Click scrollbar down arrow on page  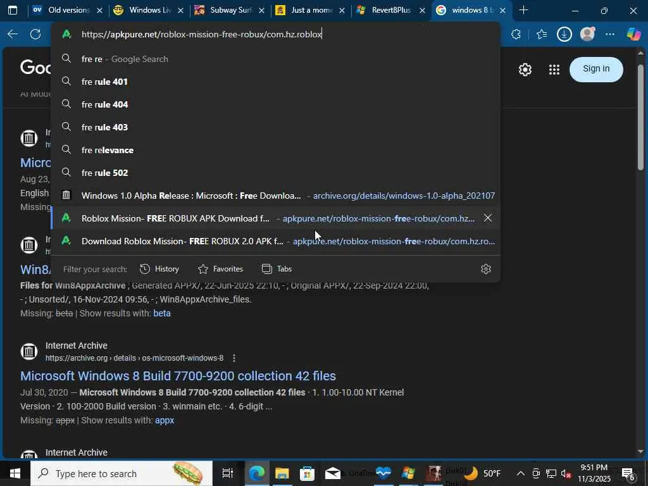(x=641, y=451)
